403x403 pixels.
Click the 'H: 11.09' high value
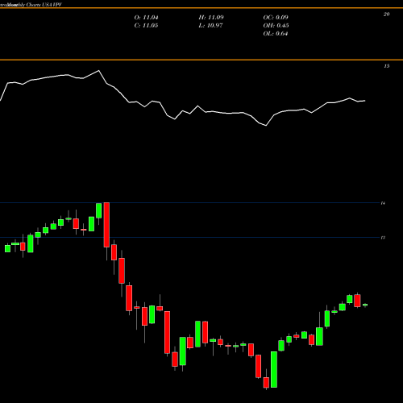coord(211,18)
